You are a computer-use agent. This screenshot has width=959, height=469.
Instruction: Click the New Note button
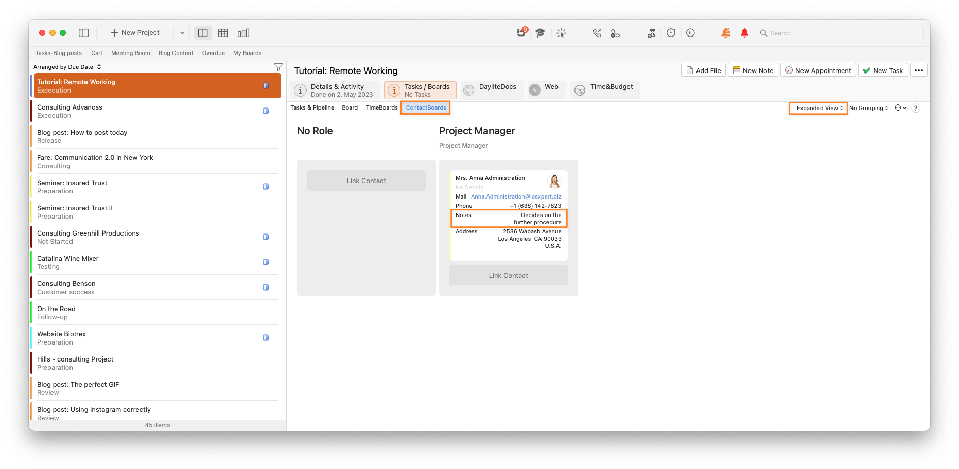click(x=753, y=70)
